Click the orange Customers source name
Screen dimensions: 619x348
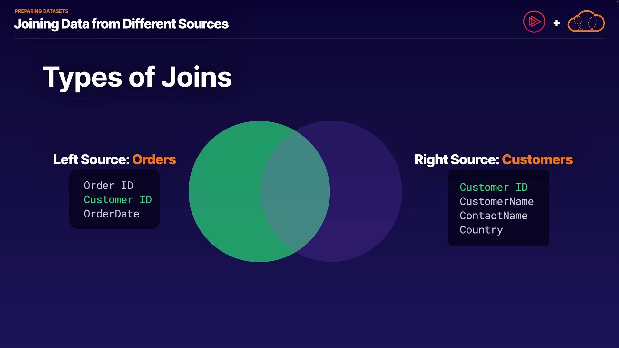tap(537, 159)
